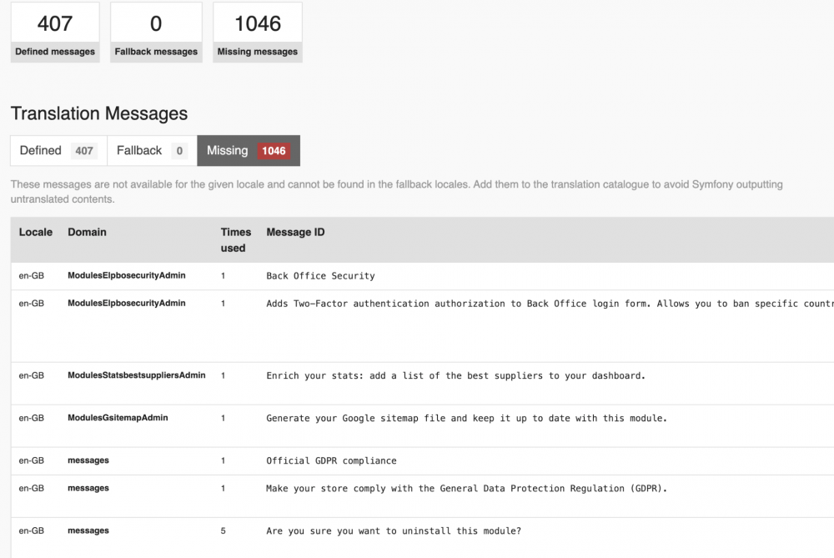Click the Translation Messages page heading
Viewport: 834px width, 558px height.
pos(98,113)
